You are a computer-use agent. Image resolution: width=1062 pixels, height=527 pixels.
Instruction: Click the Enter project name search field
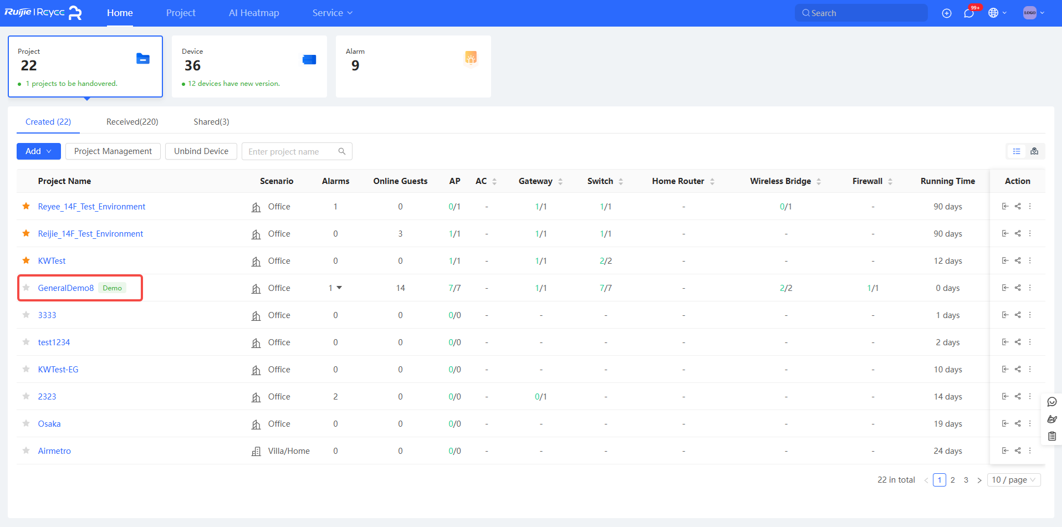(x=291, y=151)
